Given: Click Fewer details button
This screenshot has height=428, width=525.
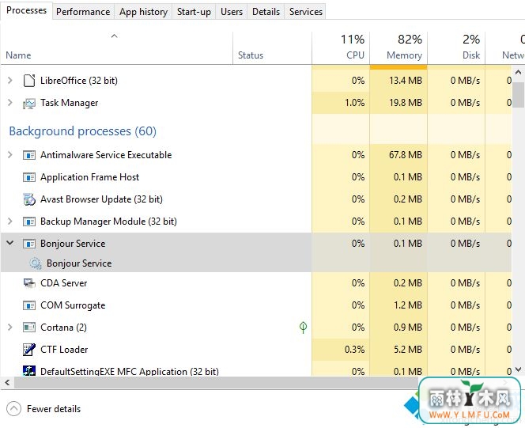Looking at the screenshot, I should tap(43, 409).
